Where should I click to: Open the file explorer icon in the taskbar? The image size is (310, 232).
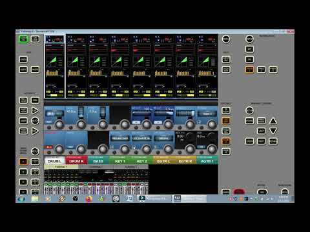pos(35,198)
